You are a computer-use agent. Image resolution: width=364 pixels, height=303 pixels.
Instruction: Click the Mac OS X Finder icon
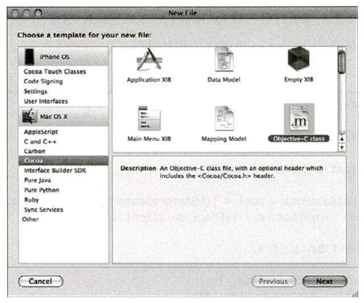[30, 116]
